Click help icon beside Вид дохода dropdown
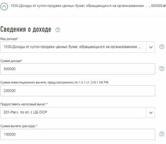 pyautogui.click(x=162, y=47)
